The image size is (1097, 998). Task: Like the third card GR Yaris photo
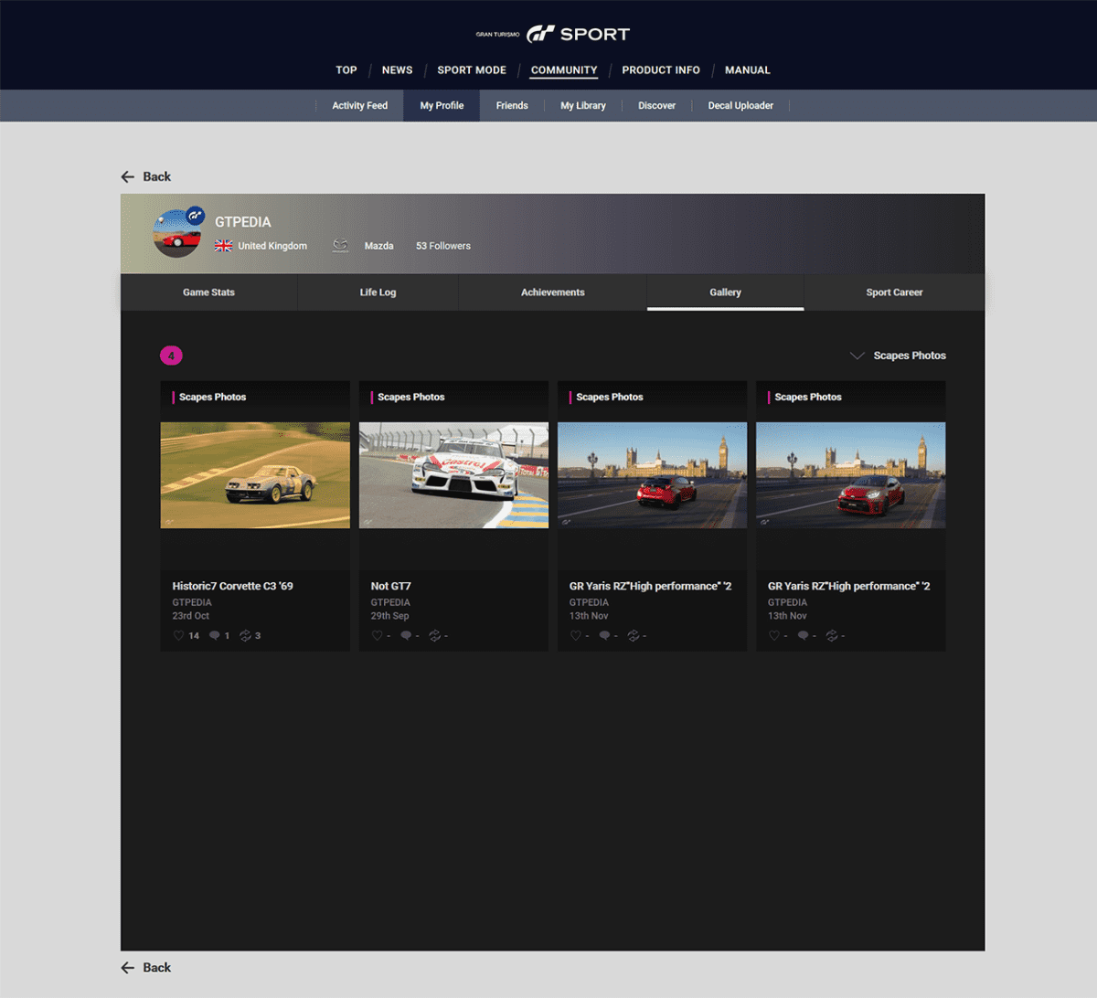576,635
